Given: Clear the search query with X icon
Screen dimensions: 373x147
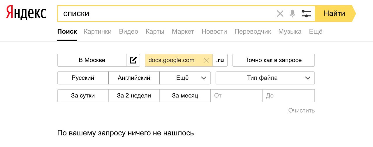Looking at the screenshot, I should (x=280, y=13).
